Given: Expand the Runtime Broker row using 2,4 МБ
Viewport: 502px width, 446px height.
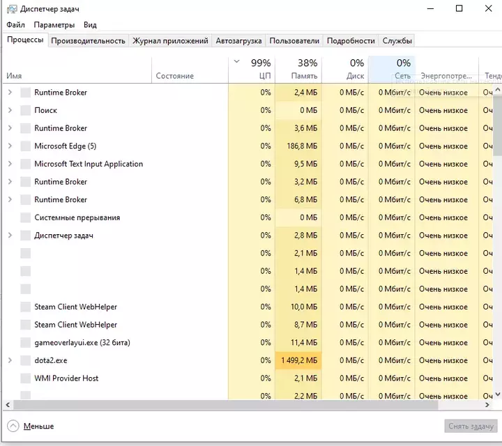Looking at the screenshot, I should [10, 93].
